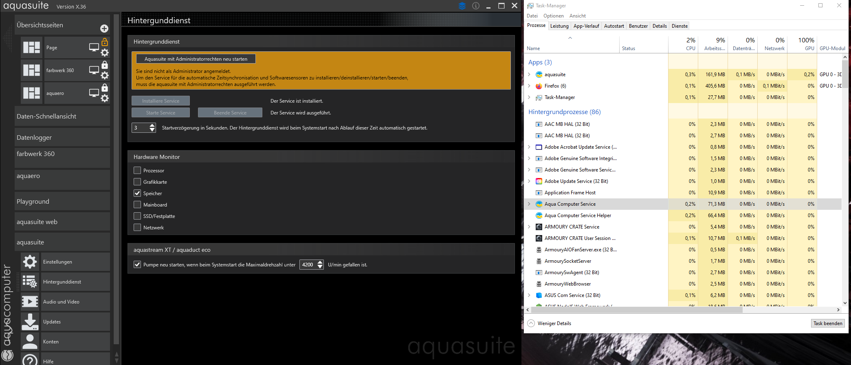The image size is (851, 365).
Task: Click the monitor icon on the Page row
Action: click(94, 47)
